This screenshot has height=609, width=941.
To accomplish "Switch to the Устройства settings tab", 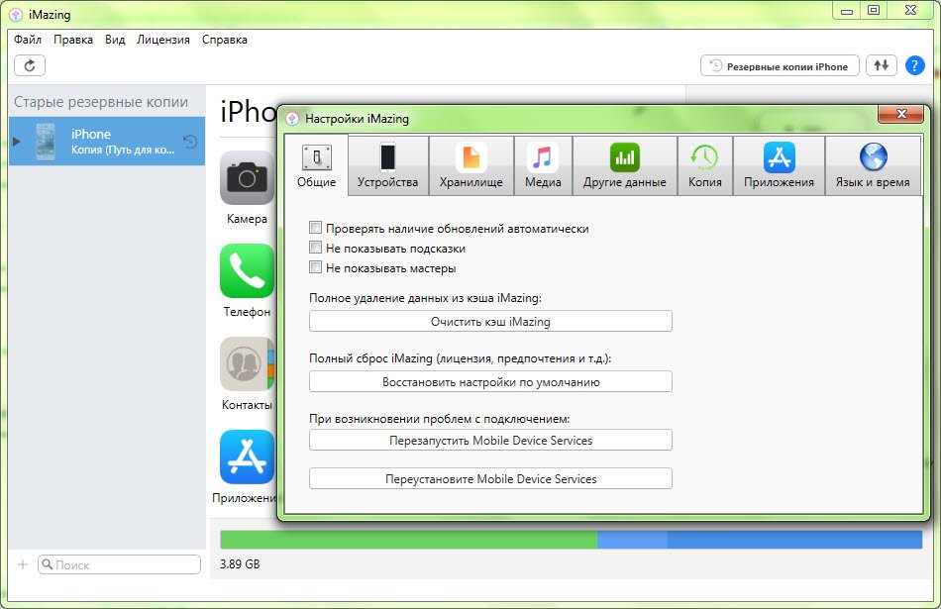I will 387,165.
